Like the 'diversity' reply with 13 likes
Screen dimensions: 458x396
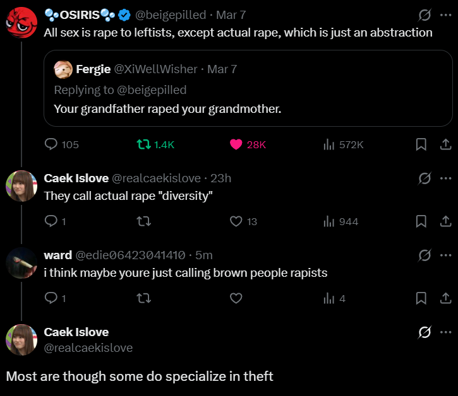(x=236, y=221)
